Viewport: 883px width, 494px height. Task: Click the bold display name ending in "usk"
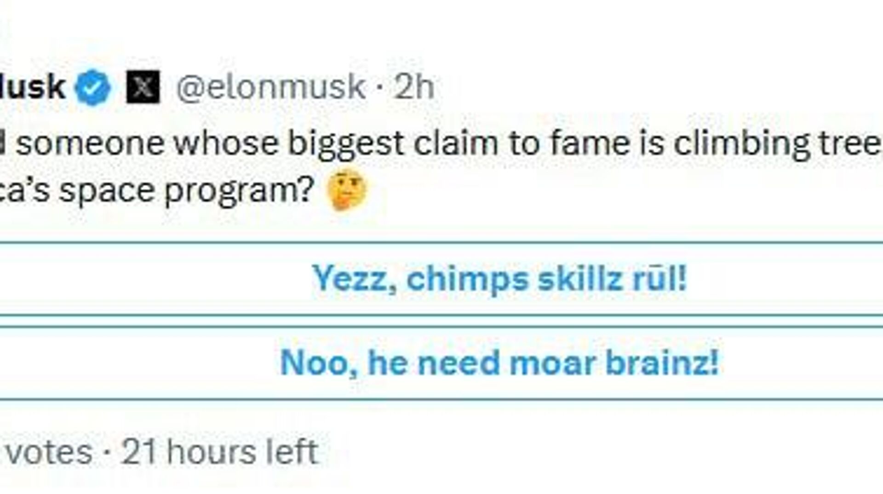31,87
